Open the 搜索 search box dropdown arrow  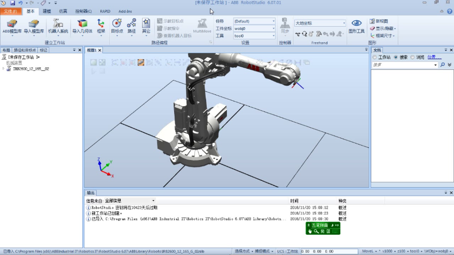tap(435, 65)
